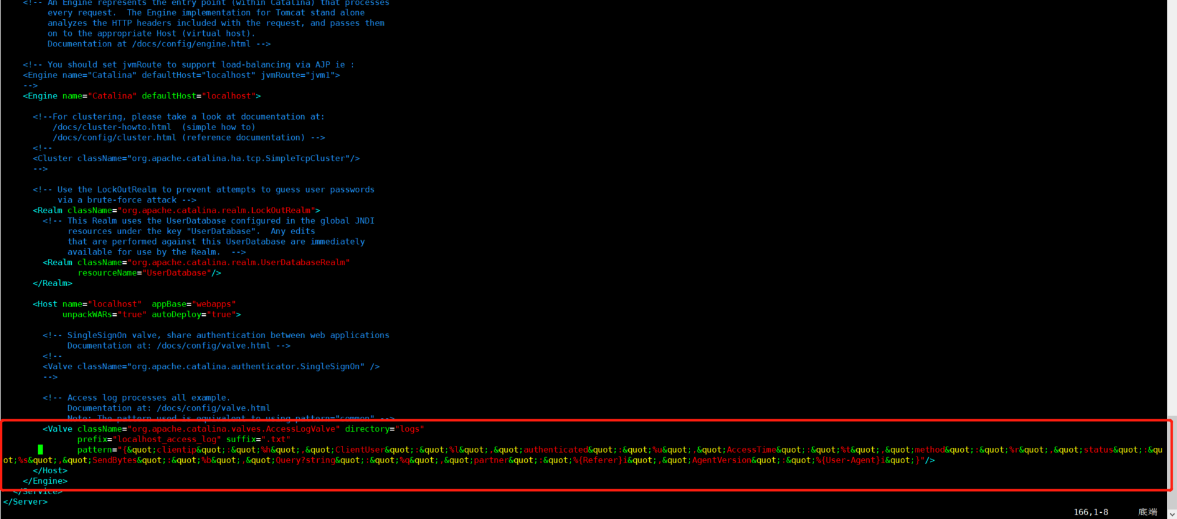1177x519 pixels.
Task: Click the comment line "via a brute-force attack -->"
Action: [x=127, y=200]
